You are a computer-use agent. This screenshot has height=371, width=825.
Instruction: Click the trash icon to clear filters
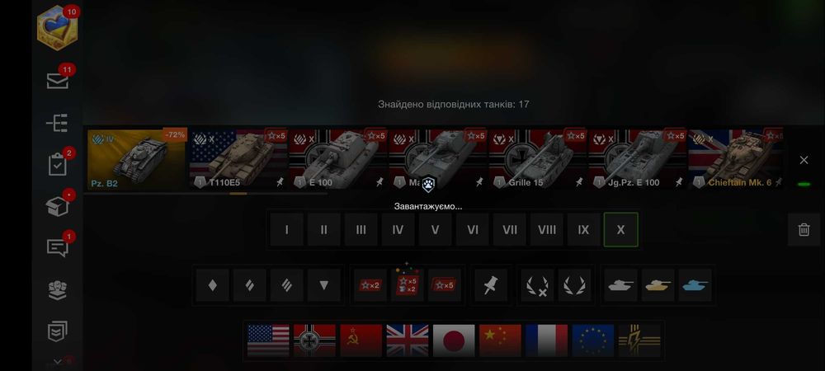[x=804, y=230]
